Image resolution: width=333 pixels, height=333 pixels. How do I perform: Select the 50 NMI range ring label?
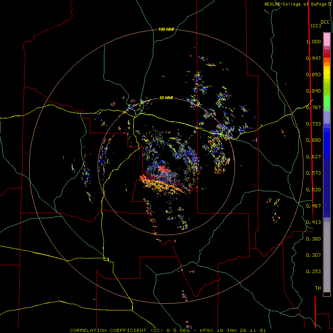[x=166, y=98]
